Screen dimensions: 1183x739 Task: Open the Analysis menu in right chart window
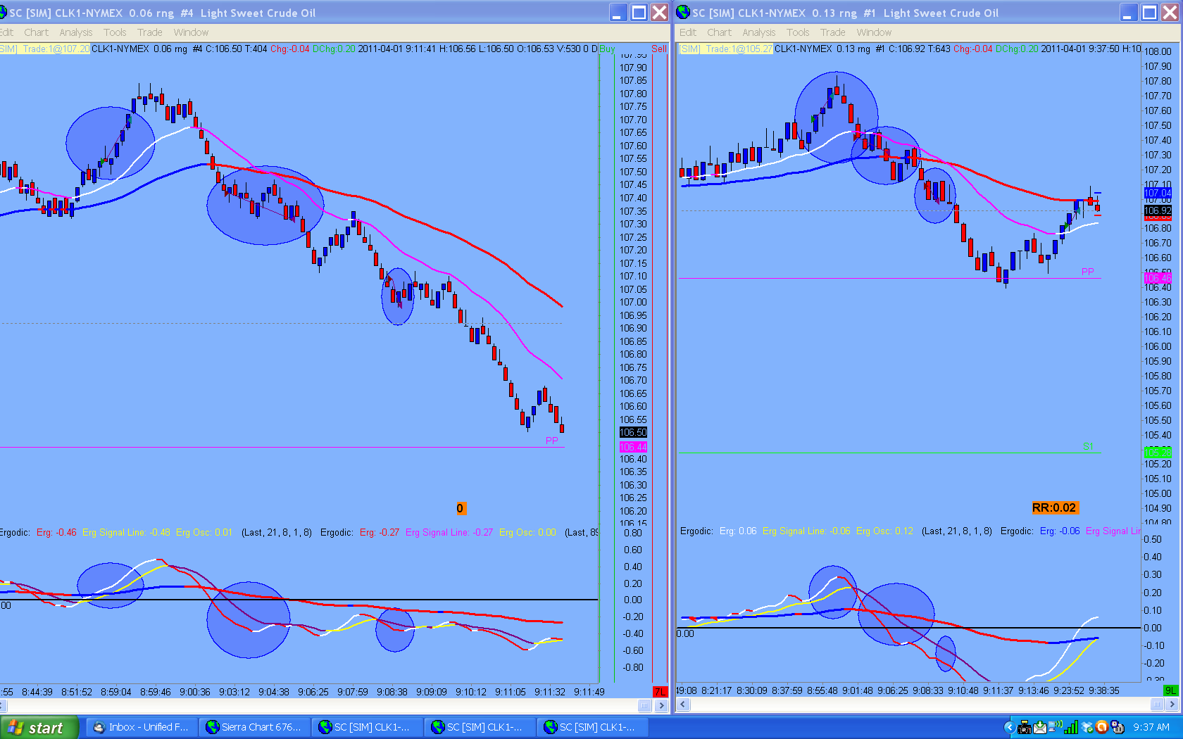point(758,32)
